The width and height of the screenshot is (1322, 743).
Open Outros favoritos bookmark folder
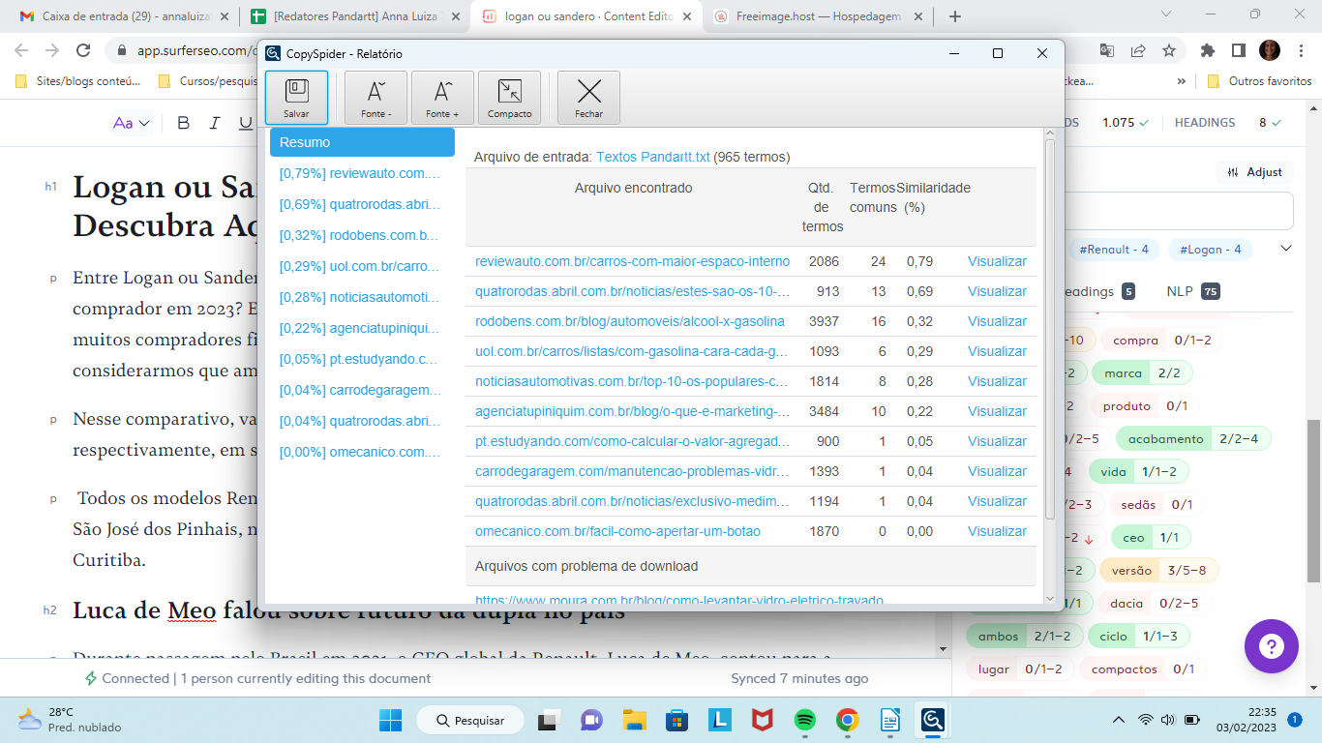point(1259,81)
